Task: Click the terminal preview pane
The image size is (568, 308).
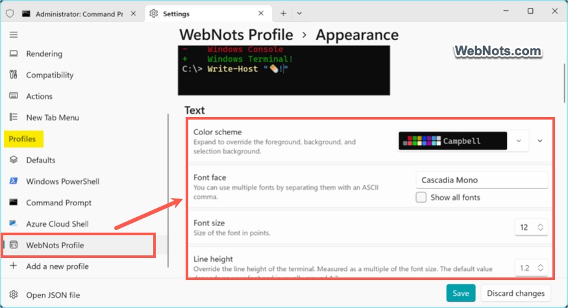Action: pyautogui.click(x=284, y=70)
